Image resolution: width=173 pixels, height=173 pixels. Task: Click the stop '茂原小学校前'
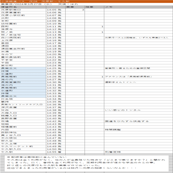pos(13,15)
